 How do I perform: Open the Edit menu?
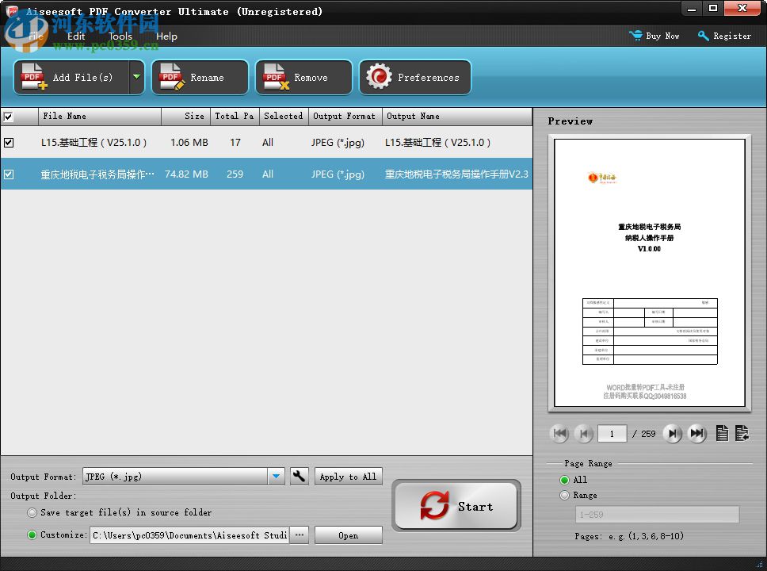coord(76,36)
